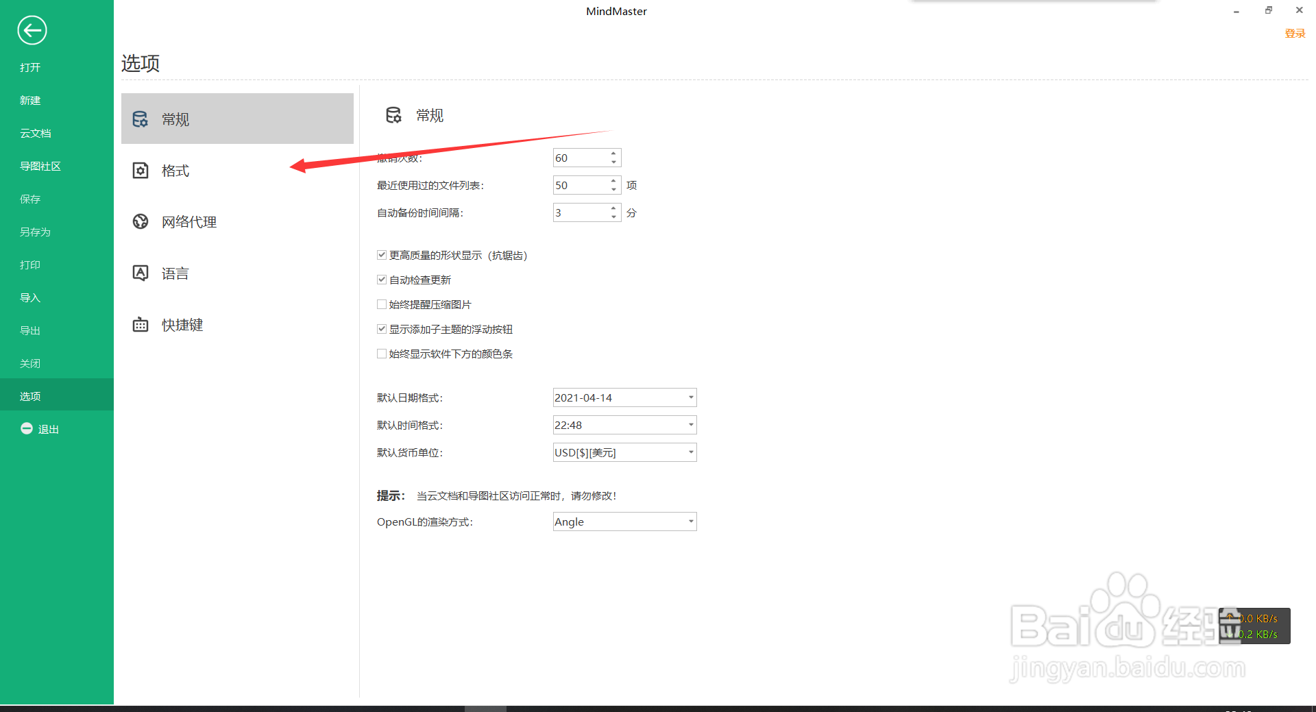Click the network speed monitor widget

[1255, 626]
